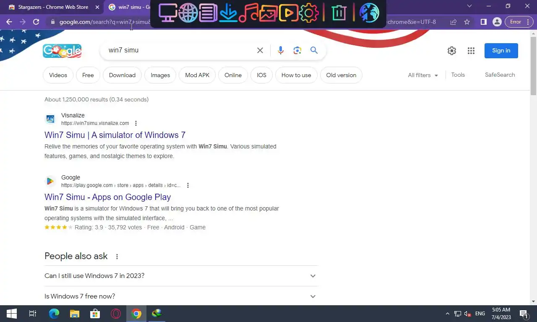The image size is (537, 322).
Task: Show hidden system tray icons
Action: (x=447, y=314)
